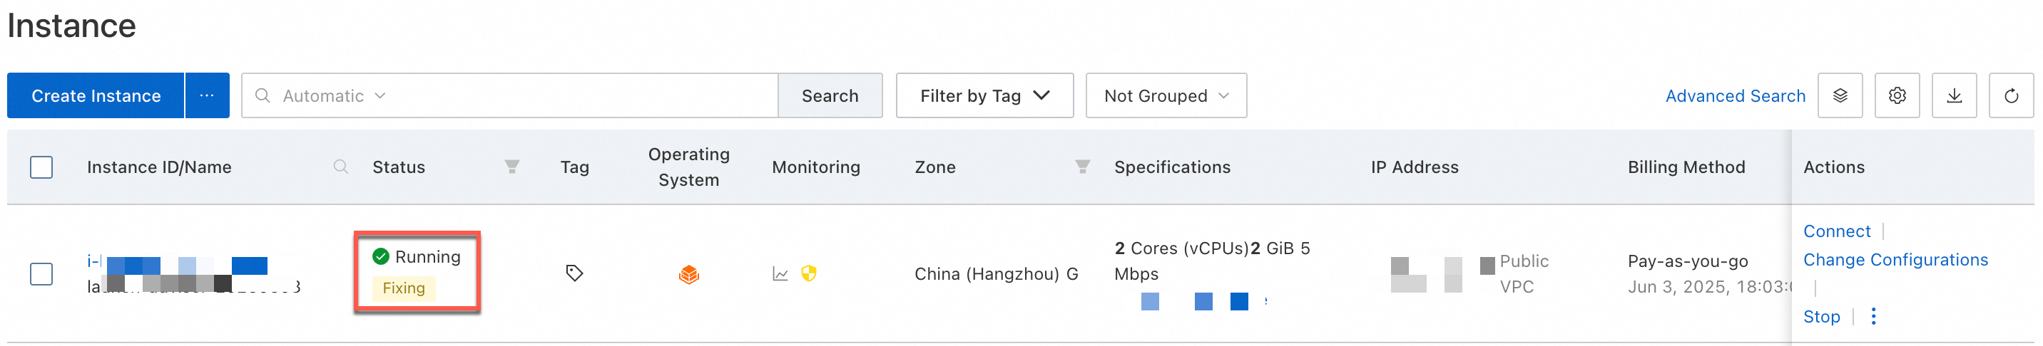2043x346 pixels.
Task: Click the search icon in Instance ID/Name header
Action: 340,167
